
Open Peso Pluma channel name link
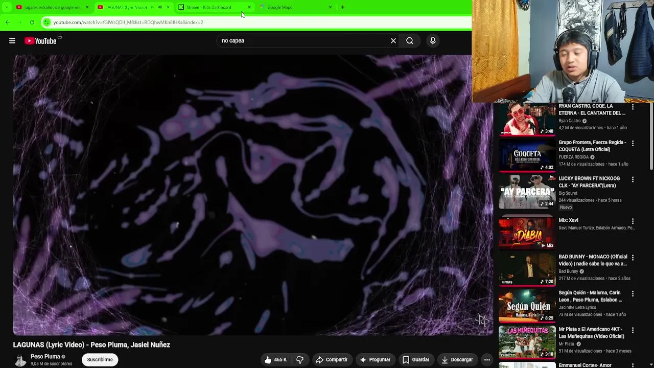pyautogui.click(x=45, y=357)
